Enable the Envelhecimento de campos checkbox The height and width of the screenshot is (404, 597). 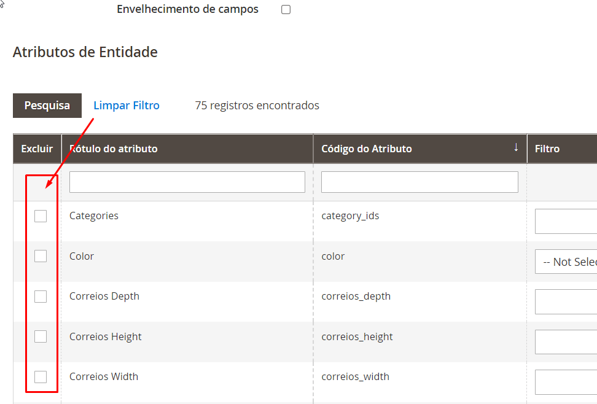coord(286,9)
